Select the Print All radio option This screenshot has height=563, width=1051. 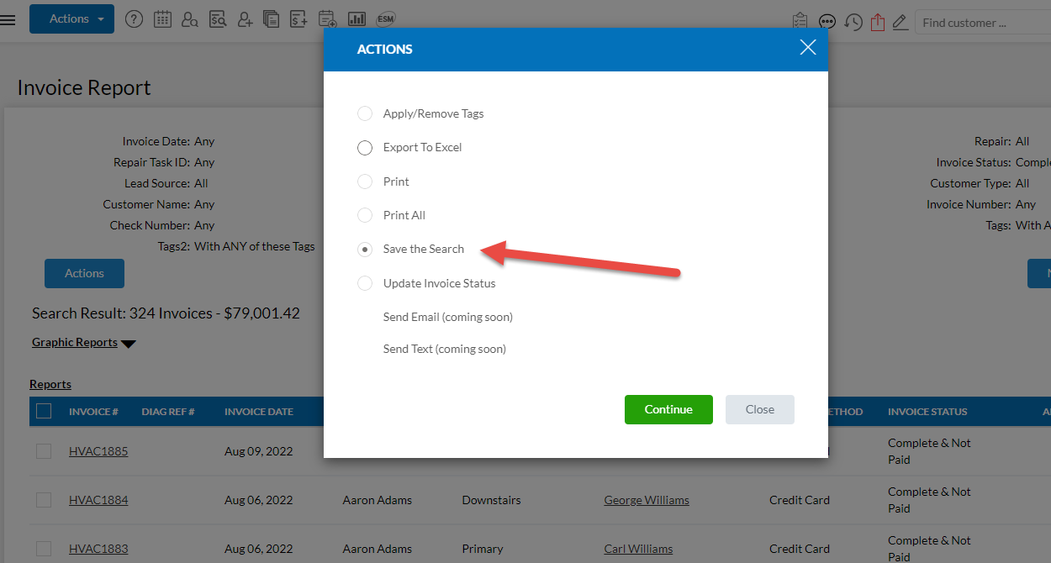pos(365,215)
